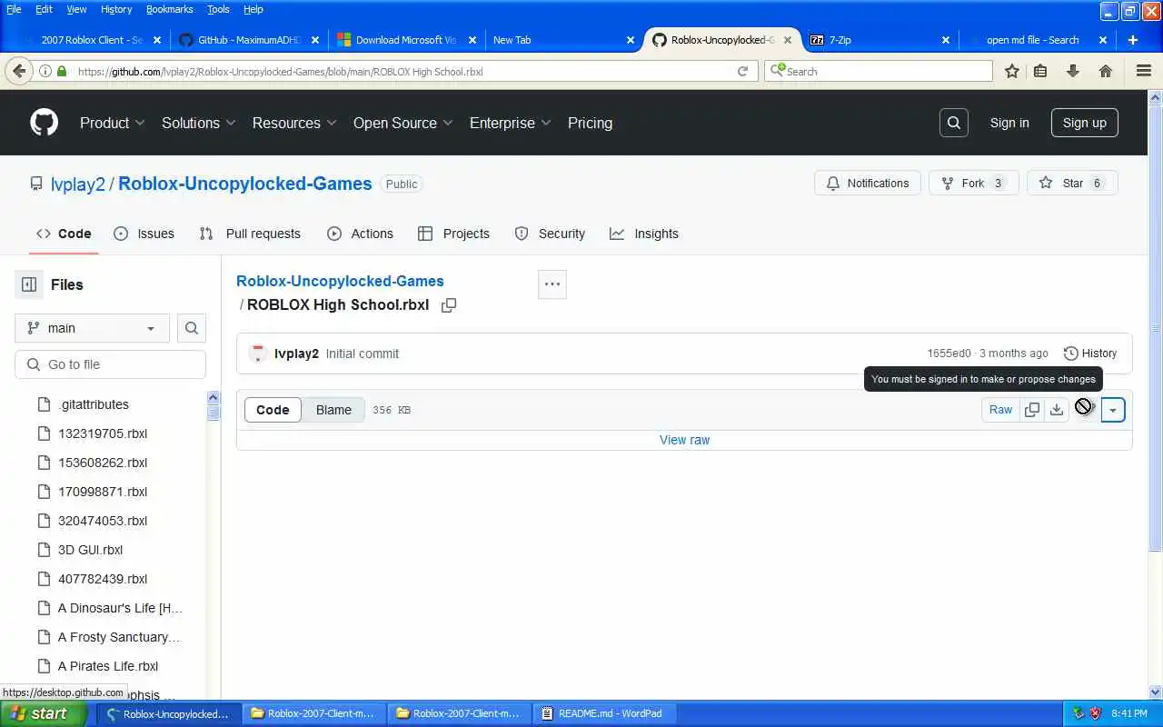The height and width of the screenshot is (727, 1163).
Task: Expand the Product navigation dropdown
Action: (x=113, y=123)
